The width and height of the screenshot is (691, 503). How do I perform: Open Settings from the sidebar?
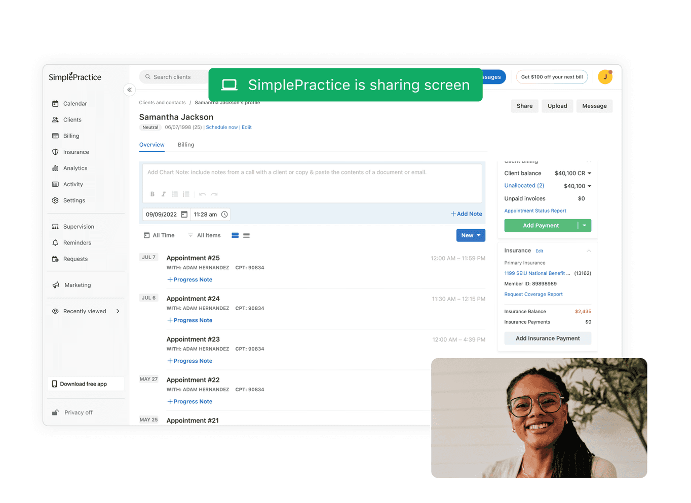point(68,201)
